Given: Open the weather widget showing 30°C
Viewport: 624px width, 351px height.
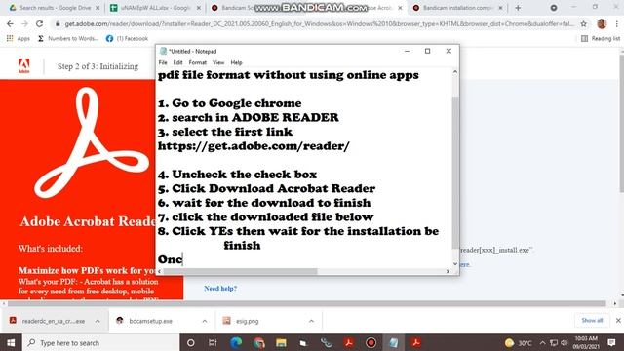Looking at the screenshot, I should click(x=518, y=342).
